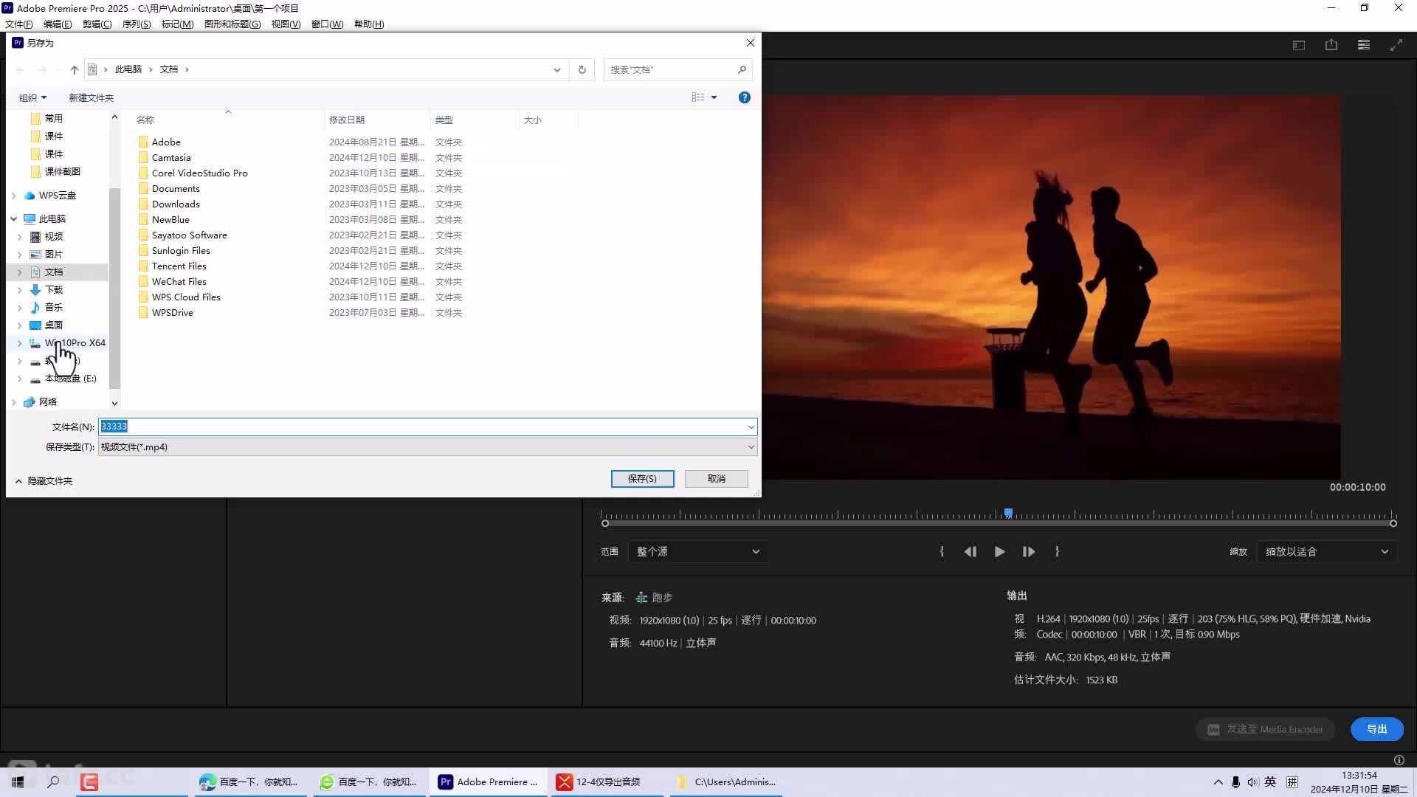Click the blue playhead on preview timeline
1417x797 pixels.
1008,513
